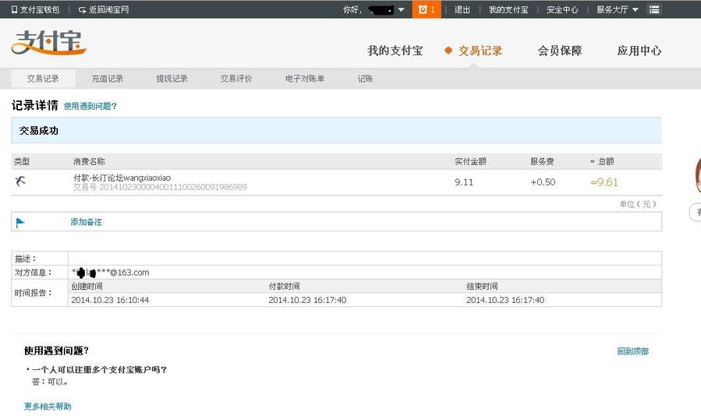Image resolution: width=701 pixels, height=416 pixels.
Task: Open 更多相关帮助 link
Action: point(48,406)
